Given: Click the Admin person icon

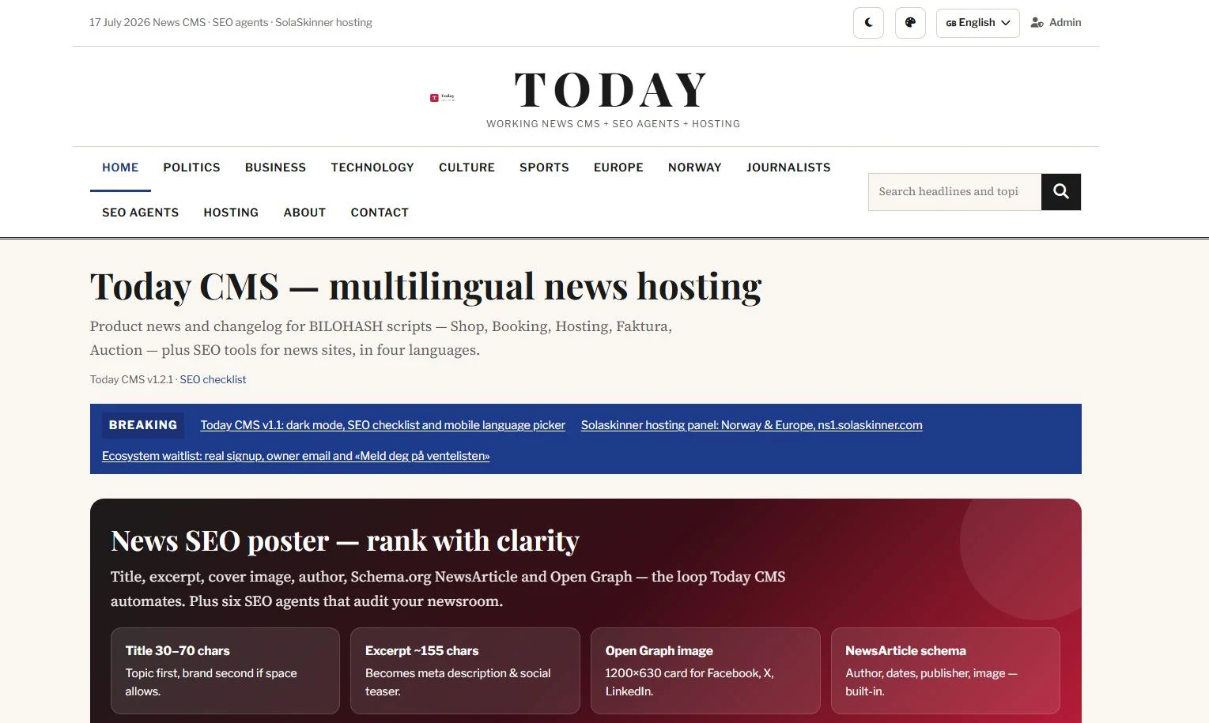Looking at the screenshot, I should pyautogui.click(x=1037, y=23).
